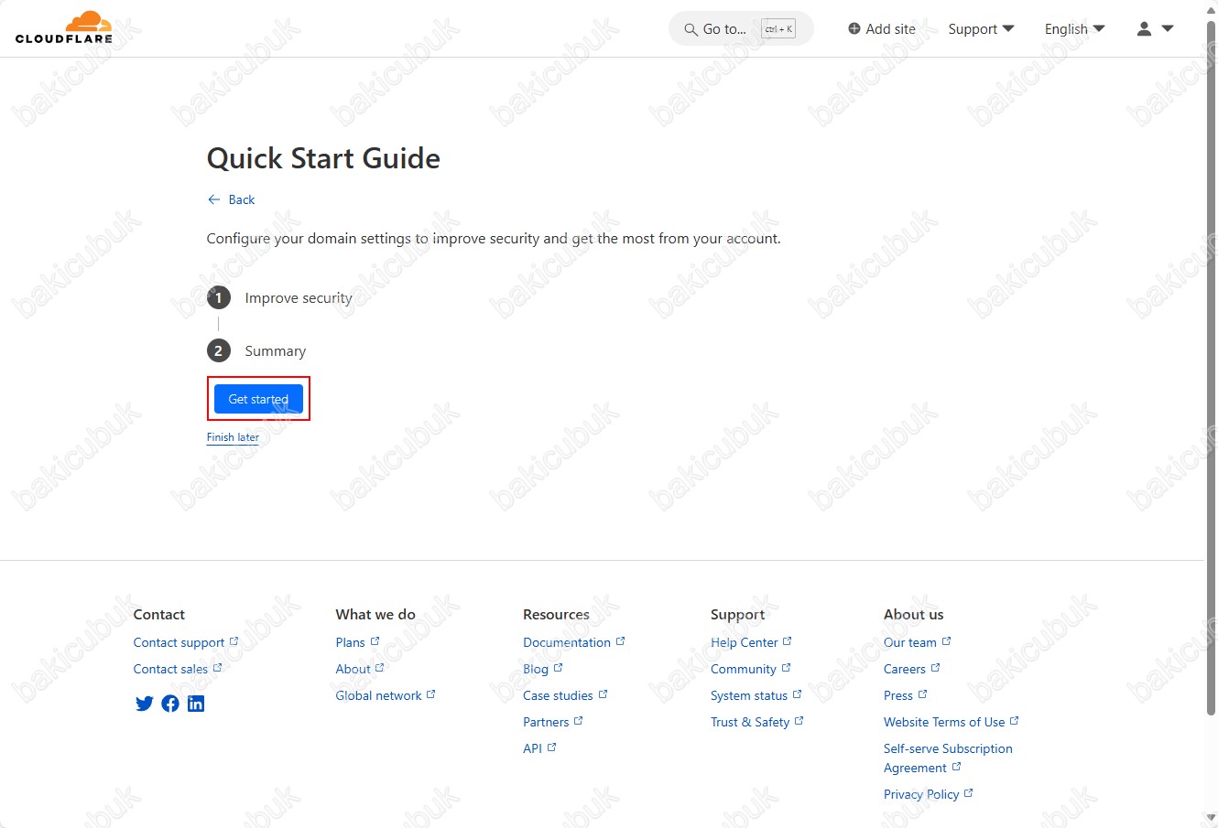
Task: Click the Get started button
Action: coord(258,399)
